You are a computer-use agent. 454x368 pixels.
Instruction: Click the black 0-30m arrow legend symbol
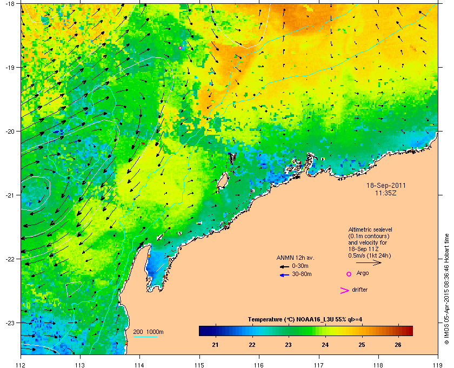coord(284,267)
